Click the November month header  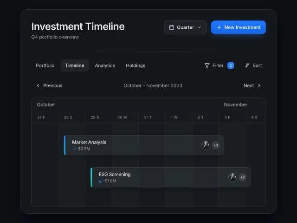(236, 105)
